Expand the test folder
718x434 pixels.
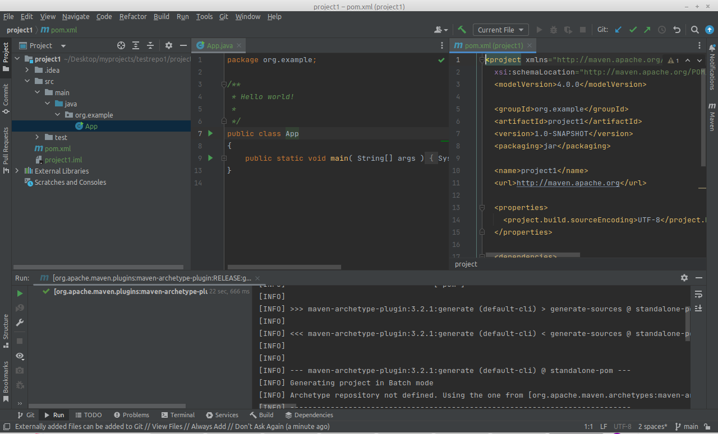(37, 137)
